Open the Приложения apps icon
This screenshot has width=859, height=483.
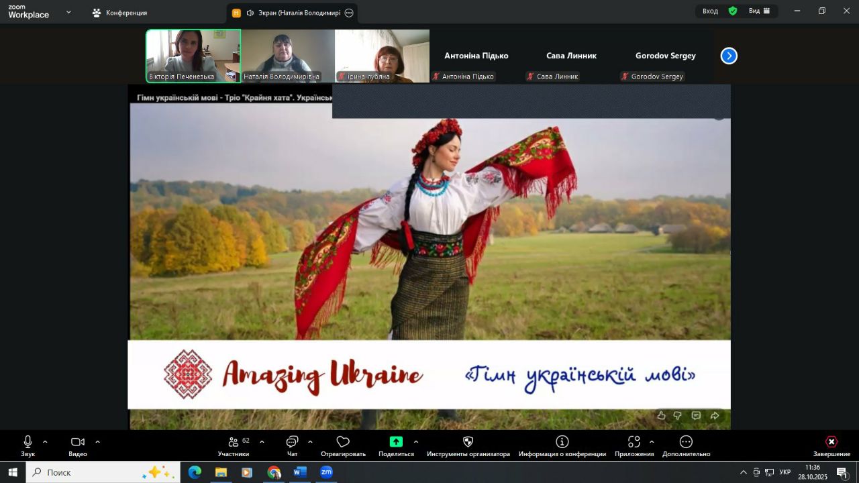click(x=634, y=443)
